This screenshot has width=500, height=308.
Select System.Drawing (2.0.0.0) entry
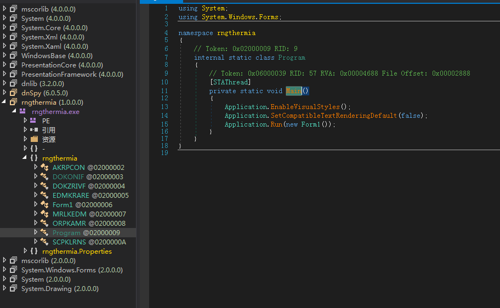(60, 289)
